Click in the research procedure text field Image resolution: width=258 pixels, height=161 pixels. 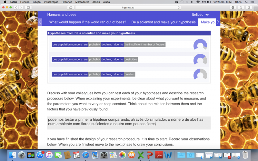129,123
